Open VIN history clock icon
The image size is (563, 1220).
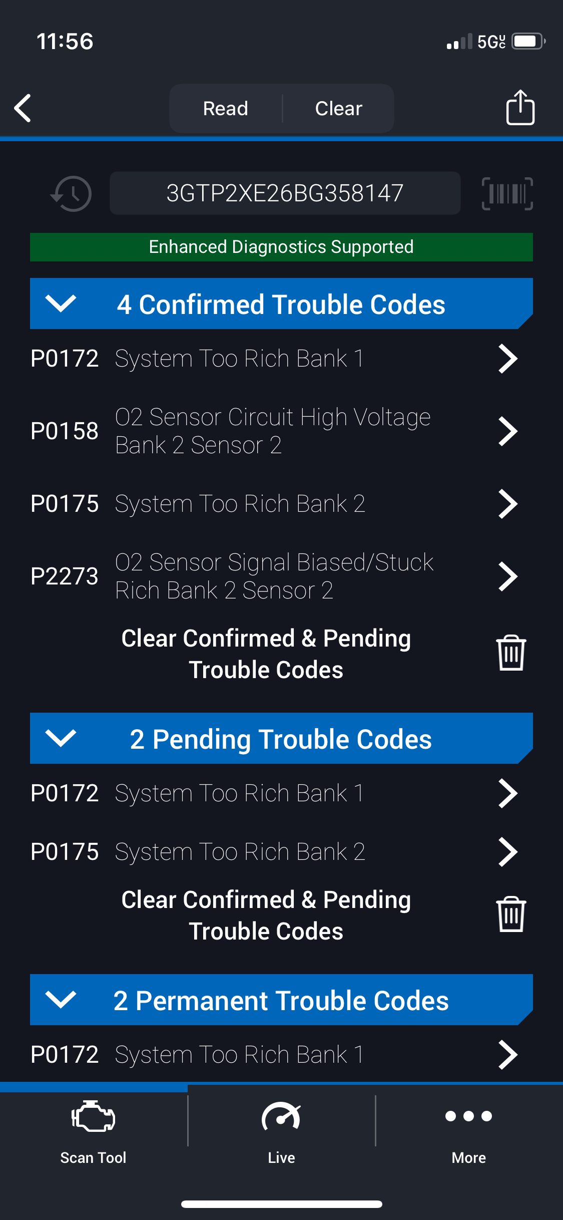(x=72, y=193)
